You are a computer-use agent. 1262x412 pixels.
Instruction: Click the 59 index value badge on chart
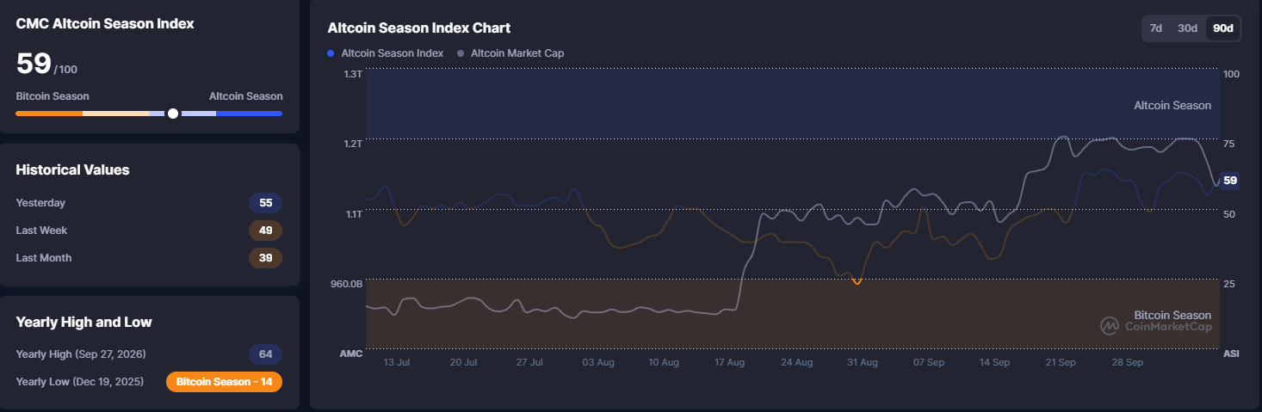point(1230,181)
